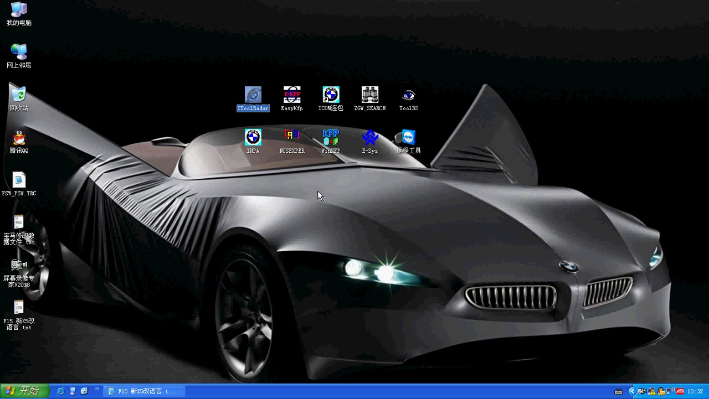Viewport: 709px width, 399px height.
Task: Select the ICOM连包 BMW shortcut
Action: click(331, 99)
